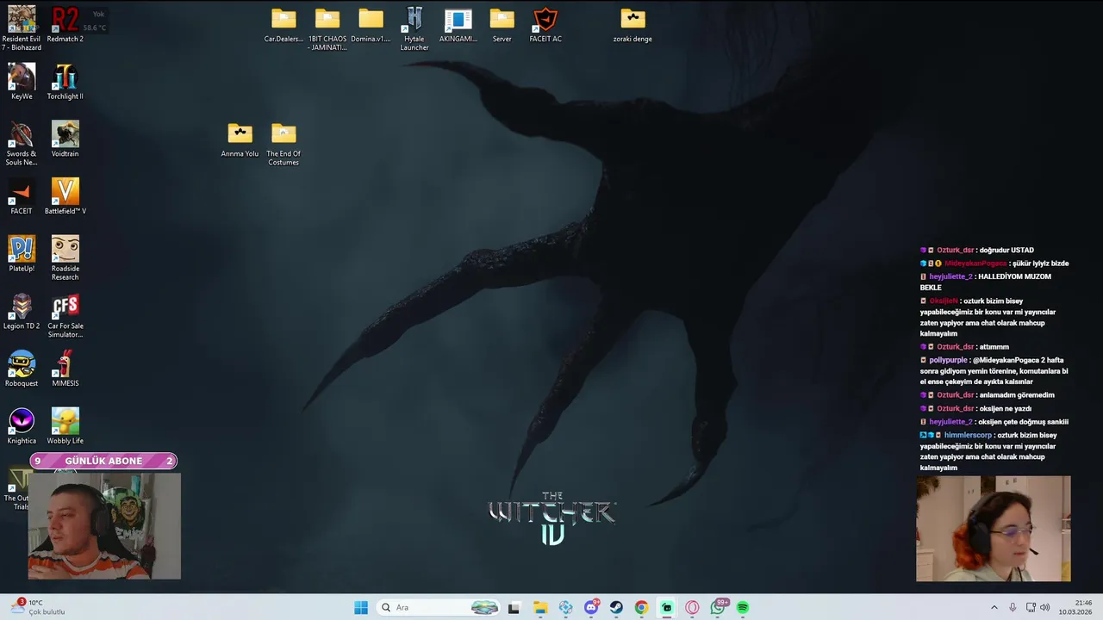Open the volume tray control
Screen dimensions: 1103x620
point(1044,607)
